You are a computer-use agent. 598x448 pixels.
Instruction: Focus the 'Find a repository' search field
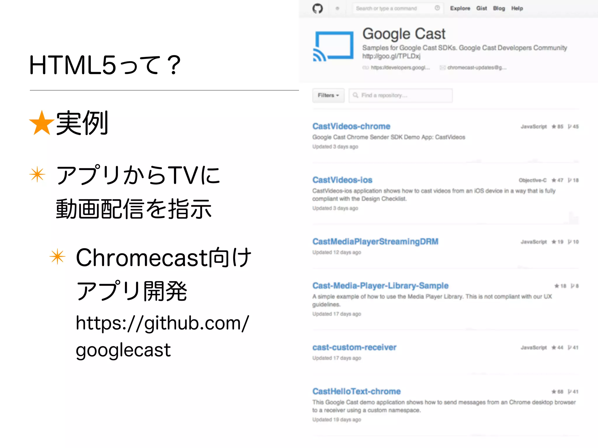coord(401,95)
